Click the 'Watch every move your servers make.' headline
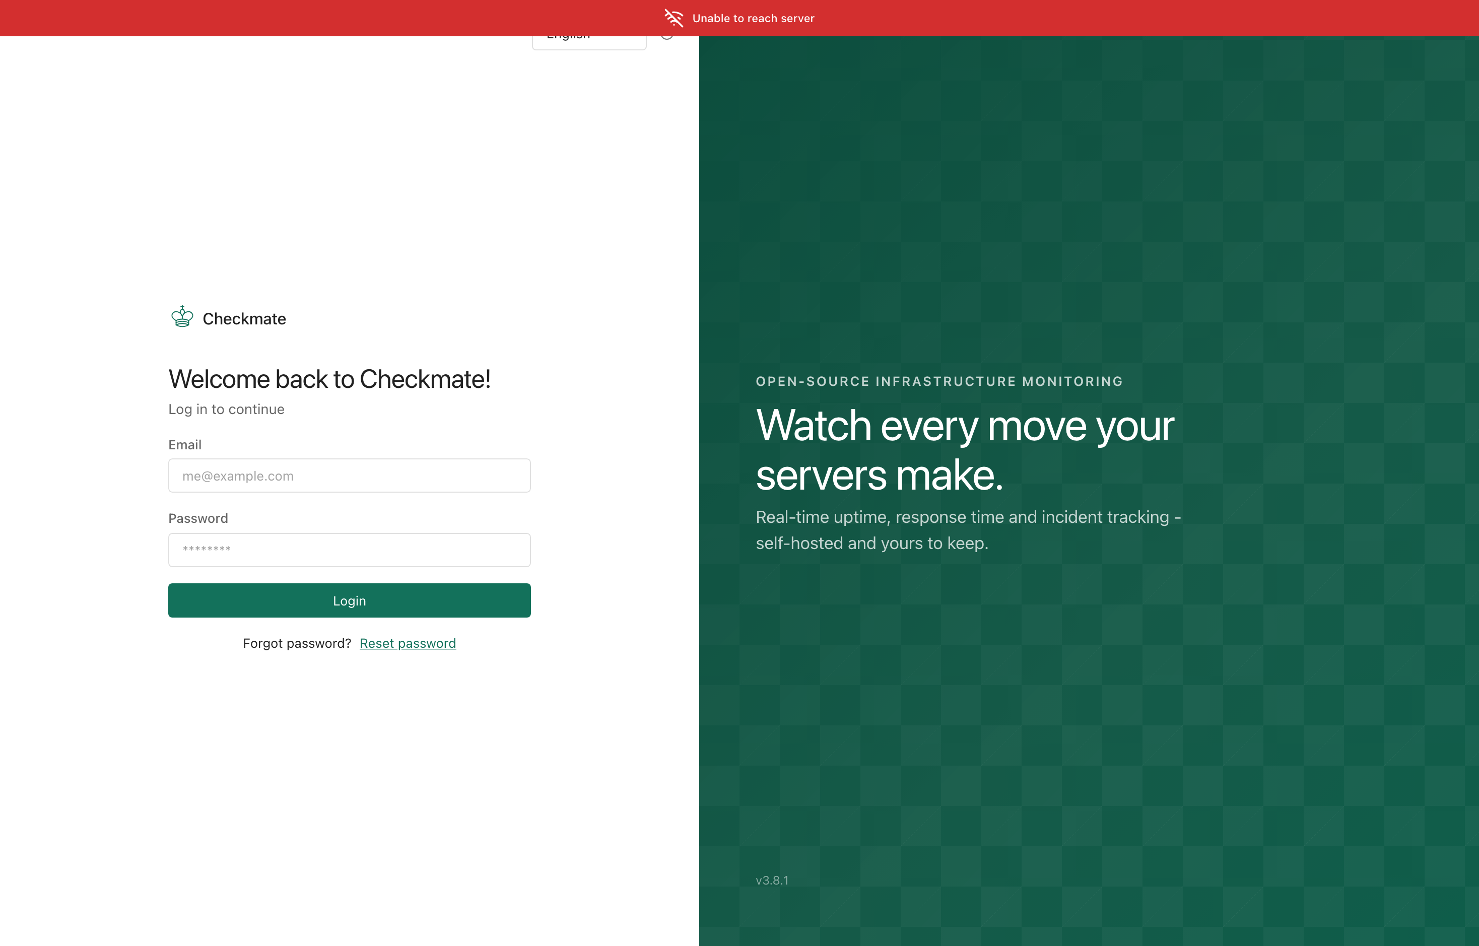 [965, 450]
